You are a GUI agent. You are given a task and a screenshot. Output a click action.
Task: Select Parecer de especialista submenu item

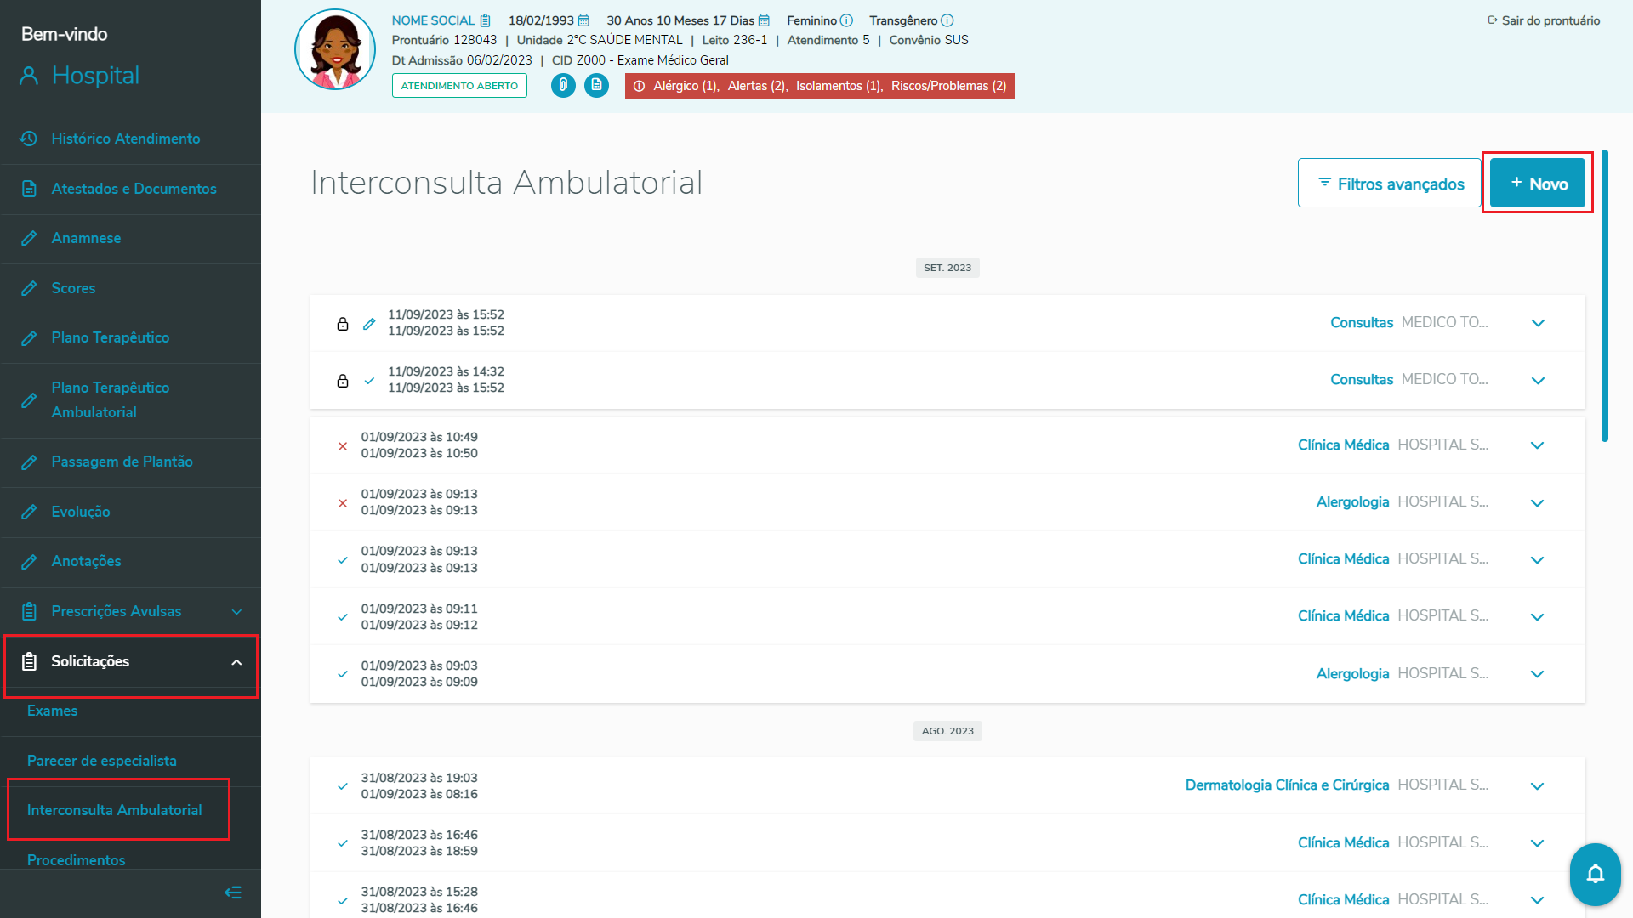click(102, 761)
